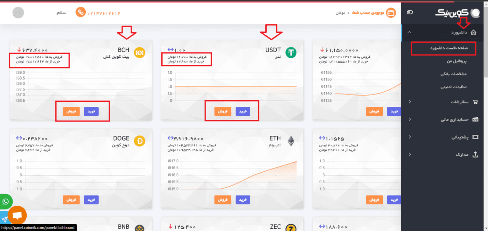Open پروفایل من in the sidebar
488x231 pixels.
pos(457,61)
